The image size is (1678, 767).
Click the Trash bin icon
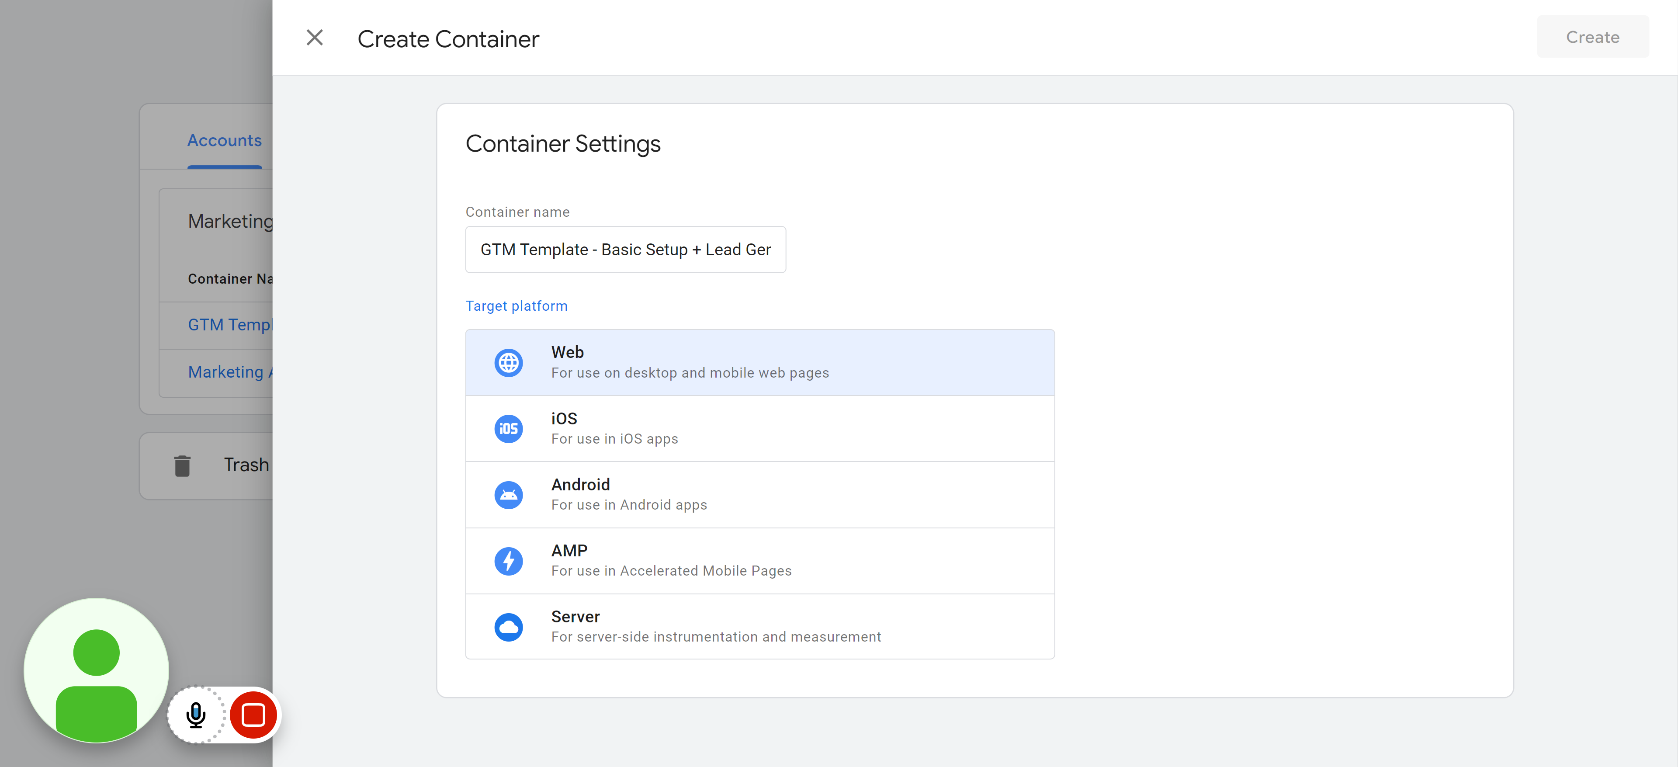182,465
